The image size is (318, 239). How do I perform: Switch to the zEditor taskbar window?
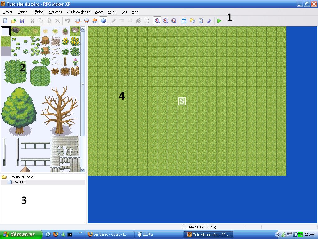(x=159, y=234)
